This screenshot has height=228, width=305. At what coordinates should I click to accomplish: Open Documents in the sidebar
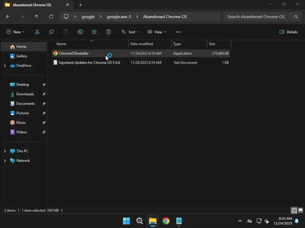click(24, 104)
